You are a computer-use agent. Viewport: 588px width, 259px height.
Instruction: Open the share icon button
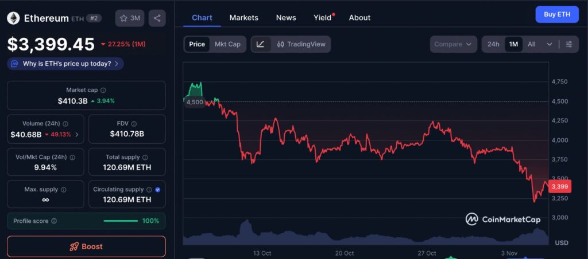157,18
